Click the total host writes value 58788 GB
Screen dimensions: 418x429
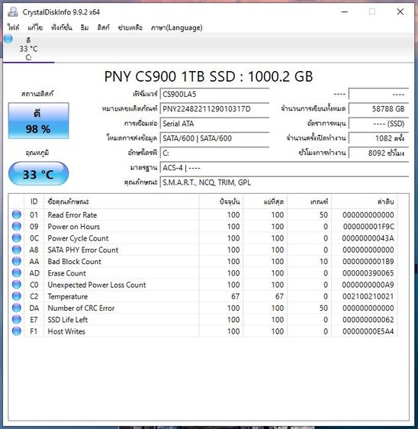point(378,109)
